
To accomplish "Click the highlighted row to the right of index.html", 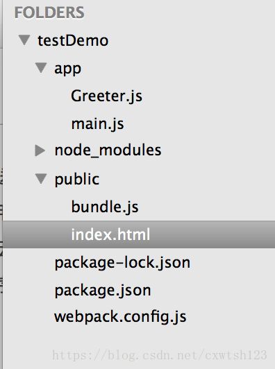I will click(x=212, y=234).
